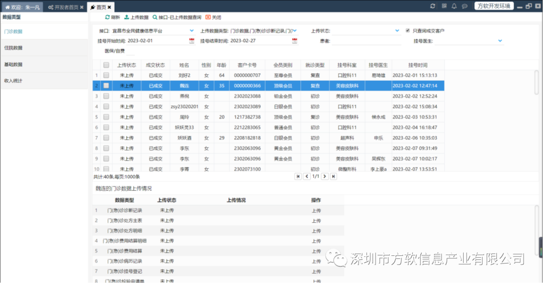This screenshot has height=283, width=543.
Task: Check the row checkbox for 刘好2
Action: (x=106, y=75)
